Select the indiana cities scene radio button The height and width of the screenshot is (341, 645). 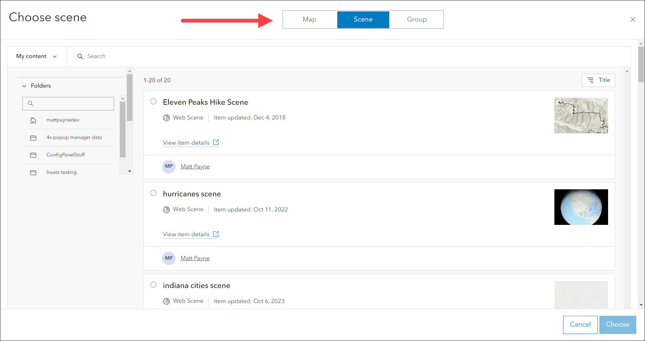[x=153, y=285]
